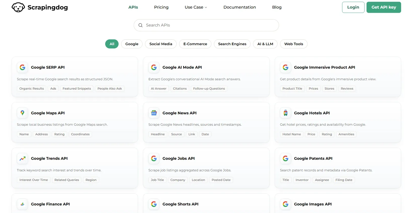
Task: Click the Stores tag
Action: [329, 89]
